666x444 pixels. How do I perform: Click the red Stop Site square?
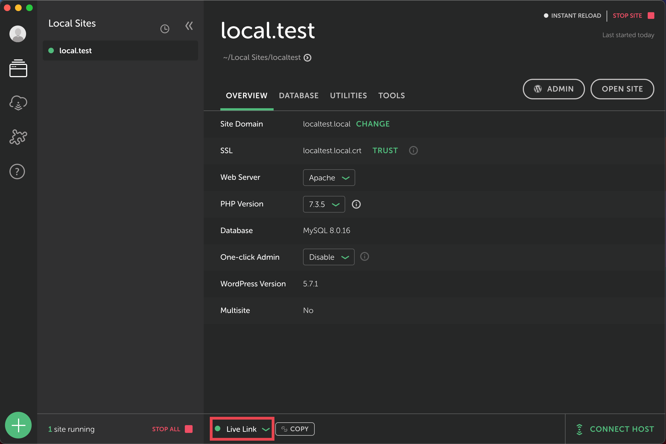[651, 16]
